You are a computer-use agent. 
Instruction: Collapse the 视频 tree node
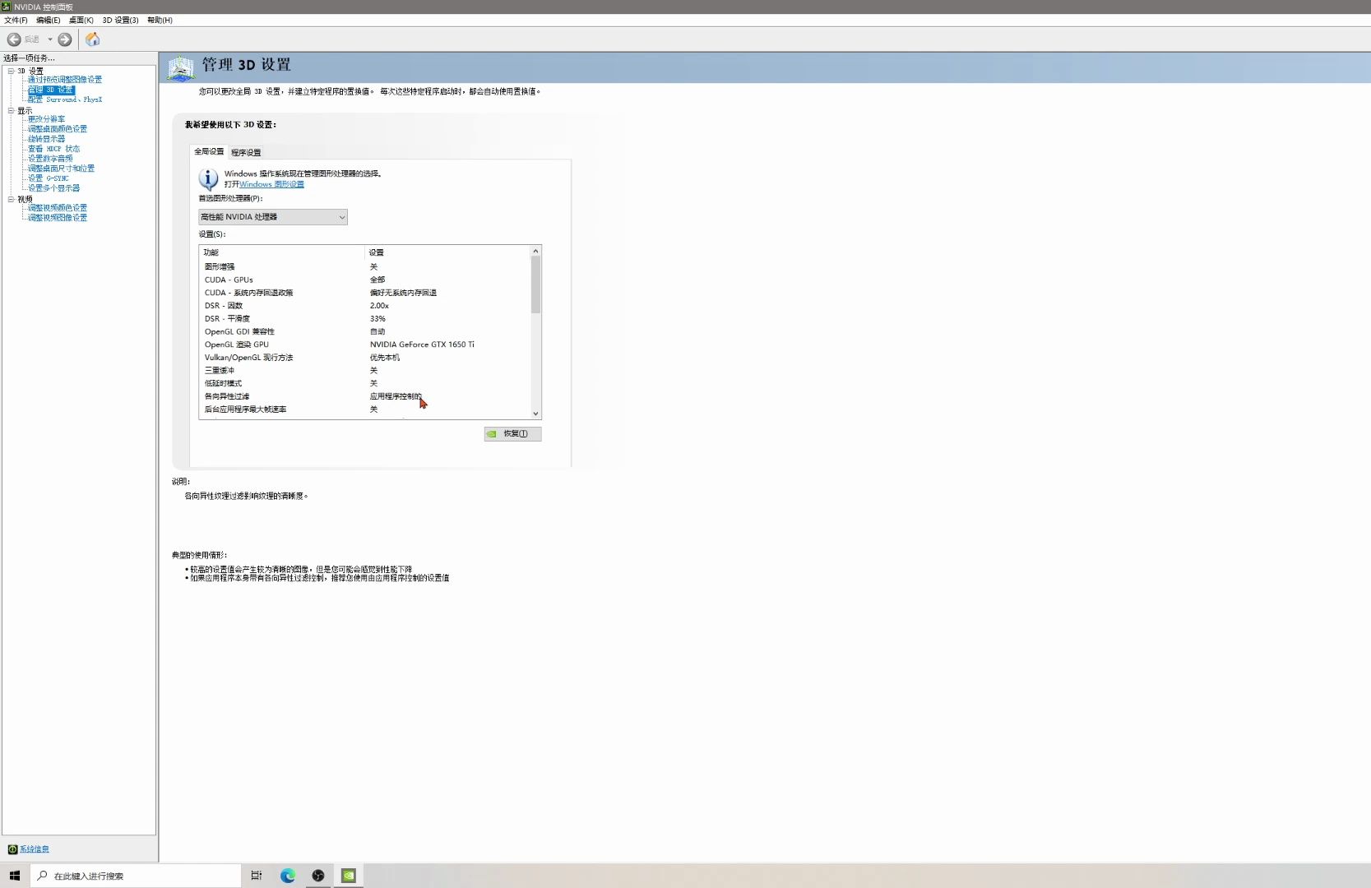11,199
